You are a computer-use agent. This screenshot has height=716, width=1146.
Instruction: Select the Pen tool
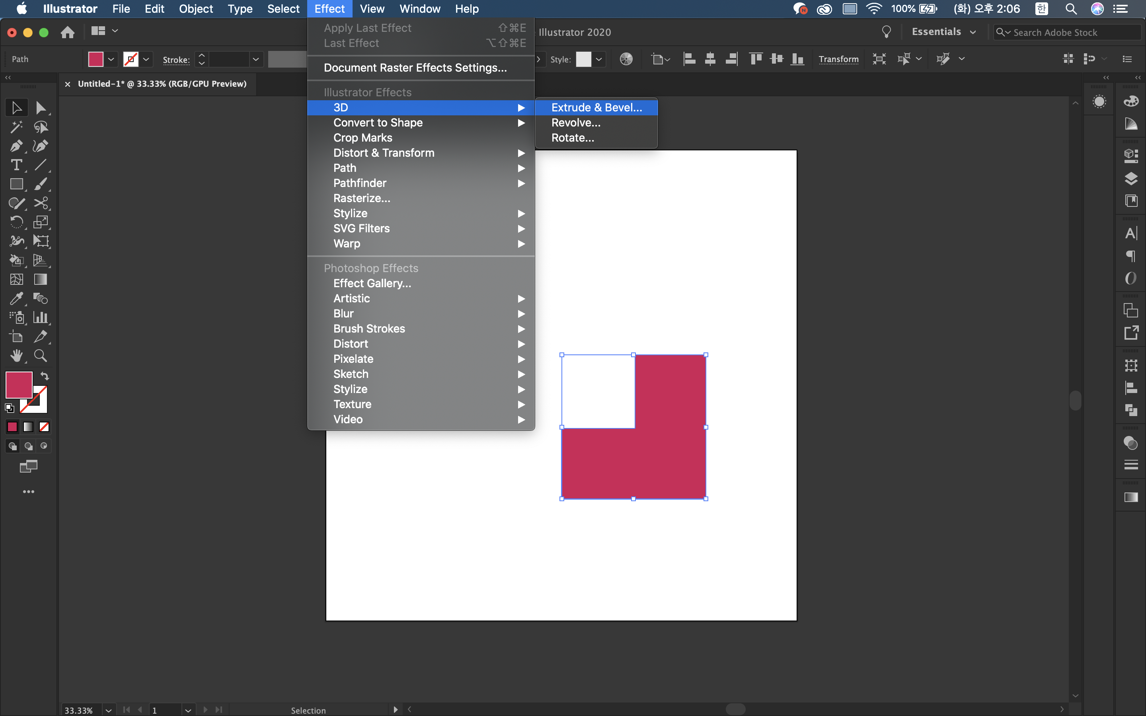[x=16, y=146]
